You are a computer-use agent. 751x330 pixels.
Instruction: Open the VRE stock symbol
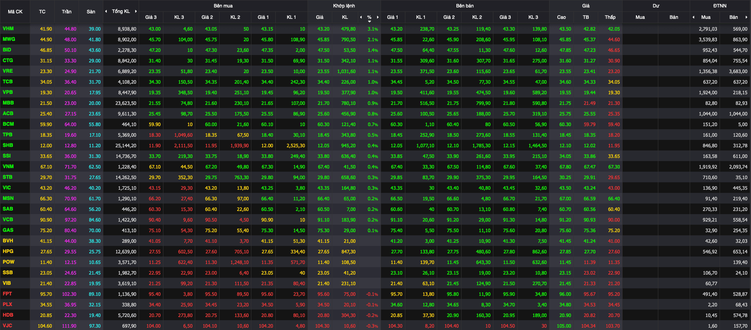[8, 71]
